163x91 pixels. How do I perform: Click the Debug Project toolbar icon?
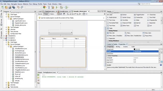(x=61, y=7)
